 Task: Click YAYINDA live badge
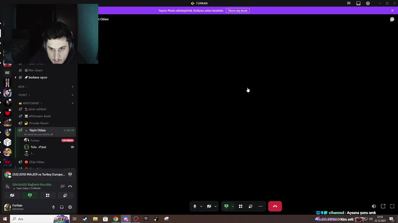tap(67, 140)
